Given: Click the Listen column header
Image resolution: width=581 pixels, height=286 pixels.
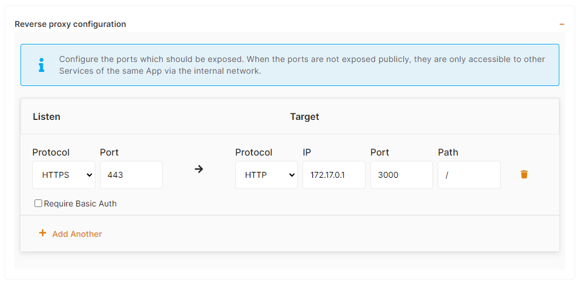Looking at the screenshot, I should click(46, 116).
